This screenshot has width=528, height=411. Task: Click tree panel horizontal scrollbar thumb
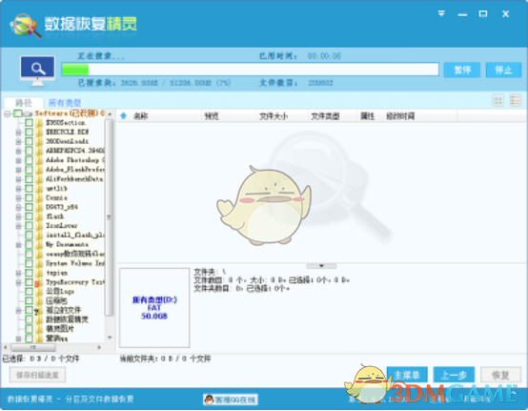(32, 347)
